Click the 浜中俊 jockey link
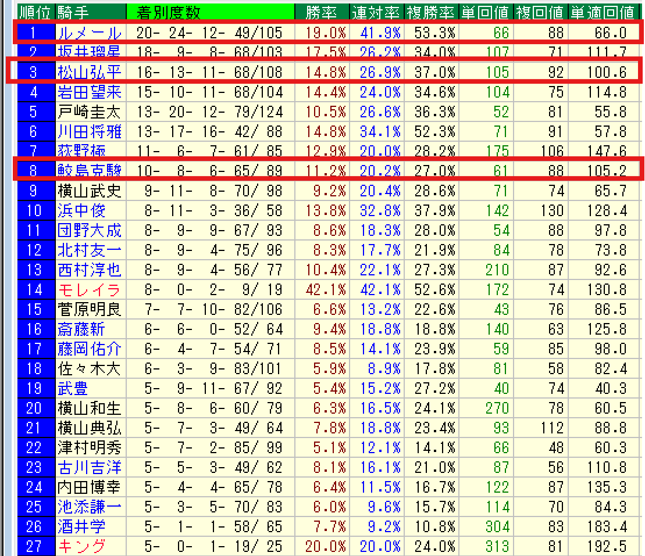645x556 pixels. click(81, 210)
